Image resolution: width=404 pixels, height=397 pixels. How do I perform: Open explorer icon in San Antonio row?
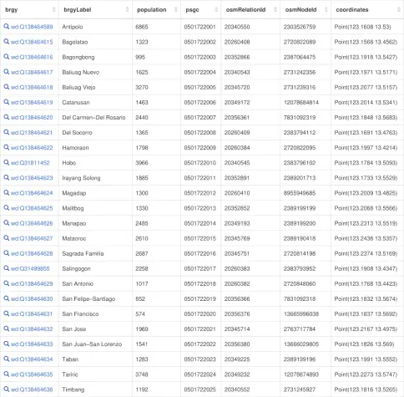click(6, 283)
